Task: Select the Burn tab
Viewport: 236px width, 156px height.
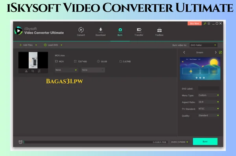Action: coord(120,32)
